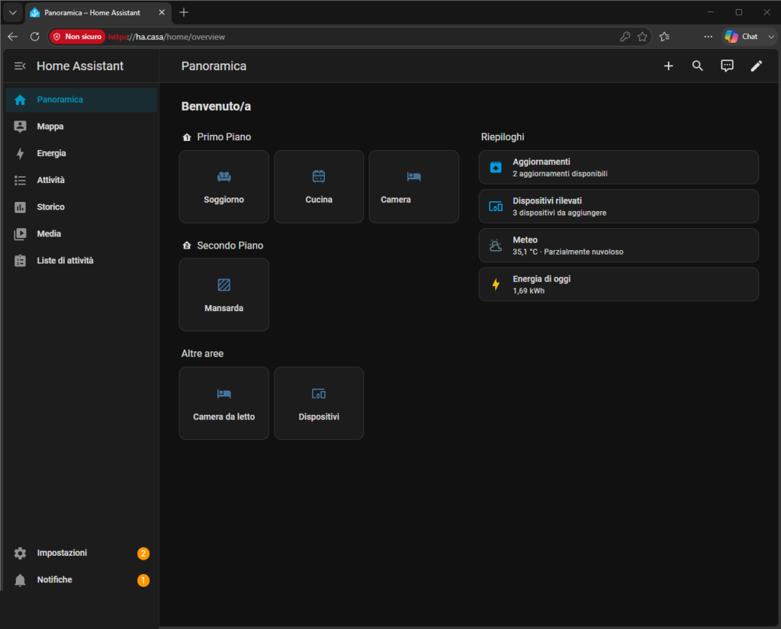Click the Altre aree heading

[x=202, y=354]
